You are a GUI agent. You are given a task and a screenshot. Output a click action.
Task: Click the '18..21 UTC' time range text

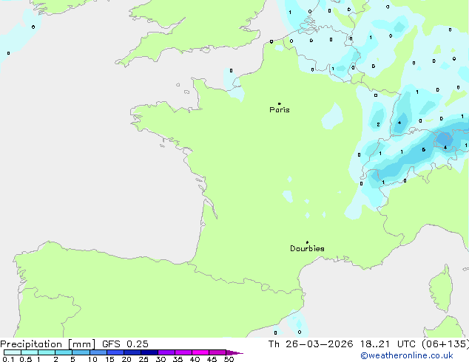coord(388,344)
